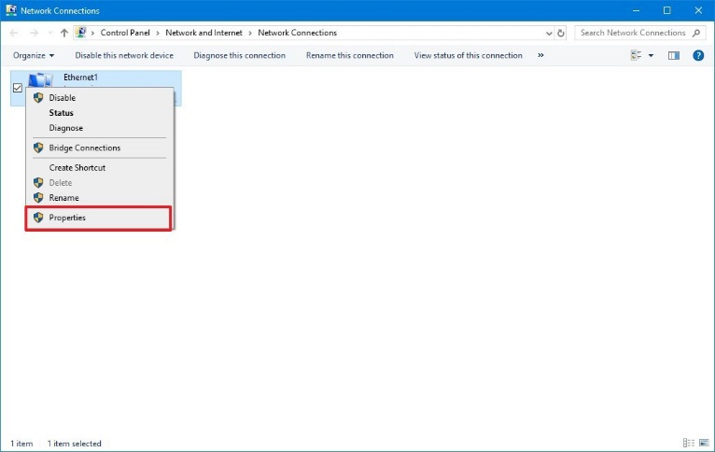This screenshot has width=715, height=452.
Task: Click the Refresh button in address bar
Action: 560,33
